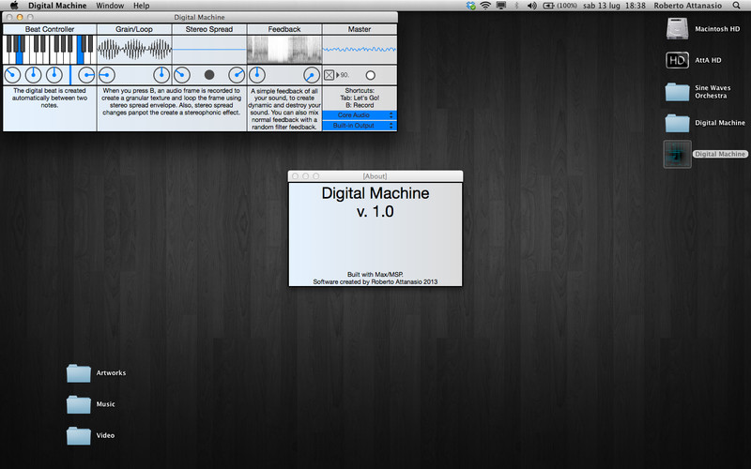751x469 pixels.
Task: Click the 'Tab: Let's Go!' shortcut text
Action: [360, 98]
